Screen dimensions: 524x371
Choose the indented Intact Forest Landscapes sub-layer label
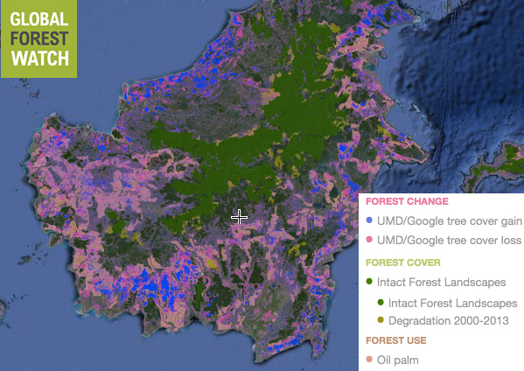click(453, 303)
